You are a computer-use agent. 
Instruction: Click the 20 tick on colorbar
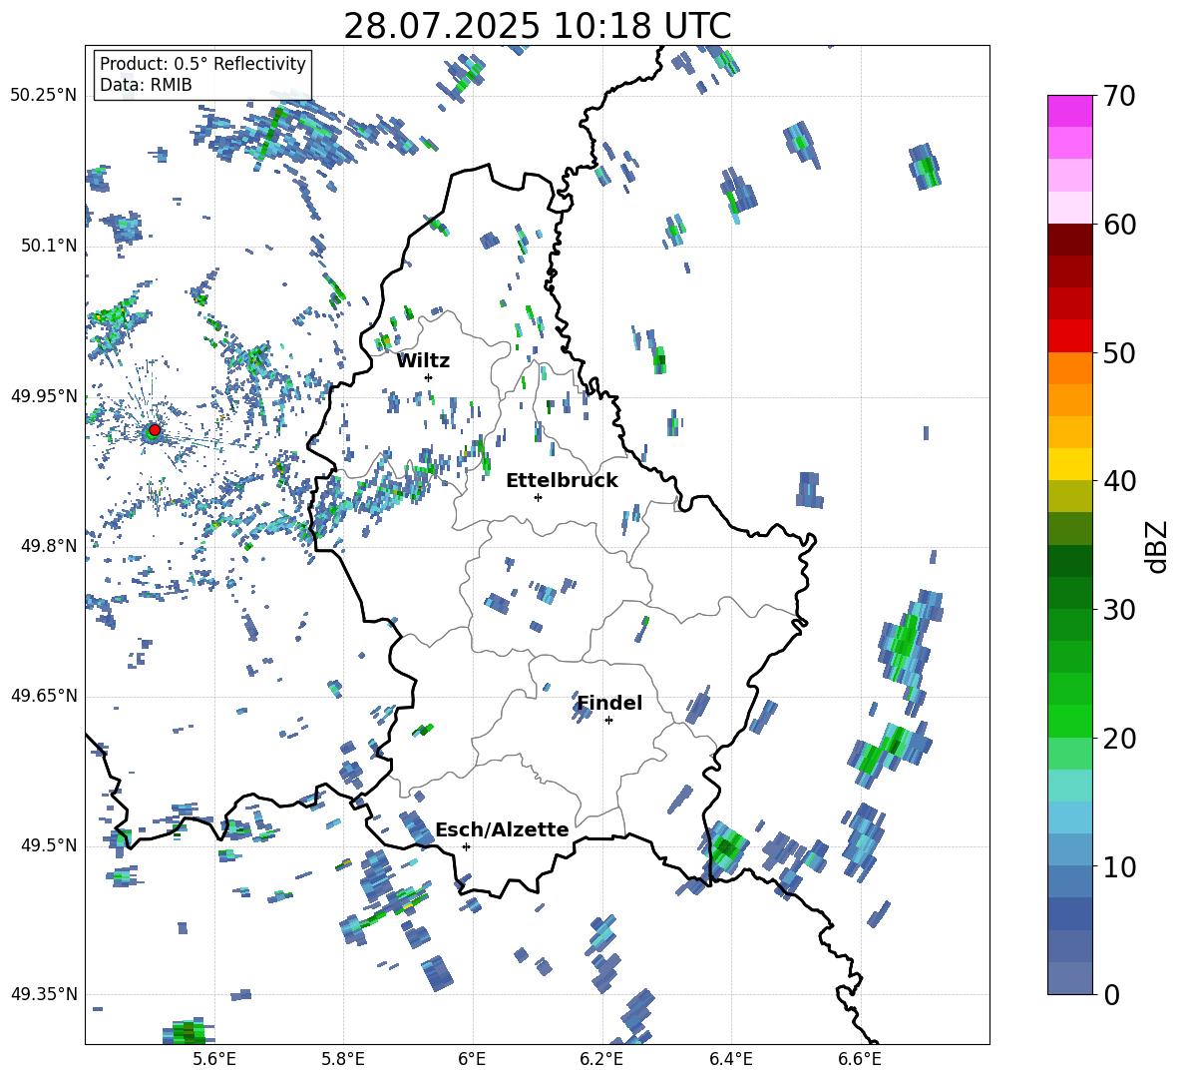point(1119,739)
